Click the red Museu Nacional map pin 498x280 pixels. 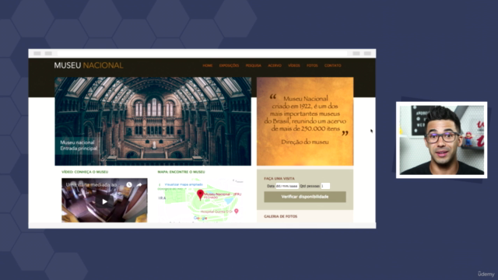[x=200, y=194]
